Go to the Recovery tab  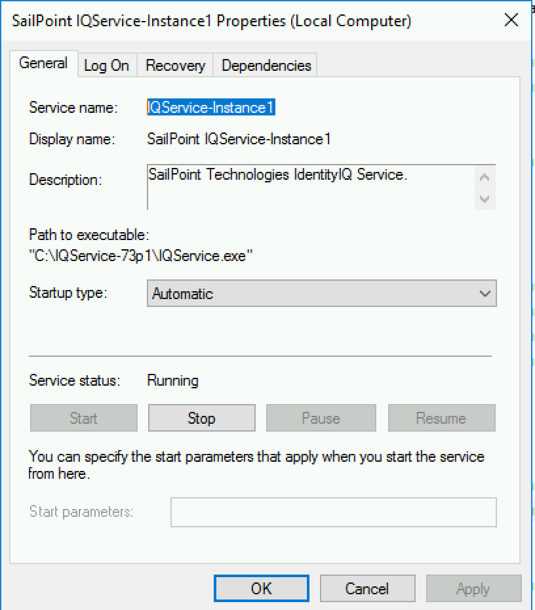point(175,66)
